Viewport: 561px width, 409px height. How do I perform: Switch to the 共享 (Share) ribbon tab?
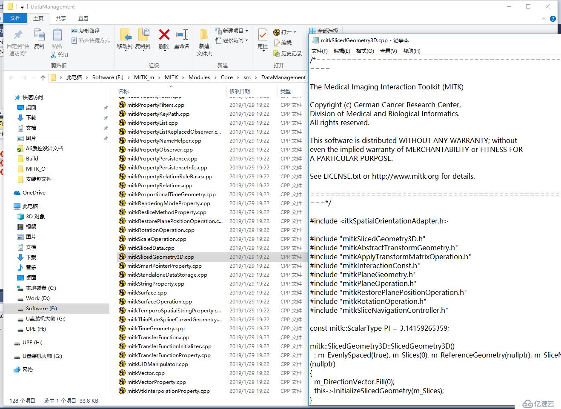click(61, 18)
